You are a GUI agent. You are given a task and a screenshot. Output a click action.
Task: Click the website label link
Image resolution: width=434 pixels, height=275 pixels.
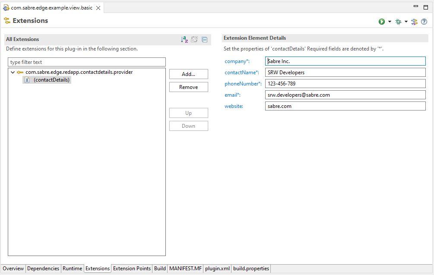pyautogui.click(x=234, y=106)
